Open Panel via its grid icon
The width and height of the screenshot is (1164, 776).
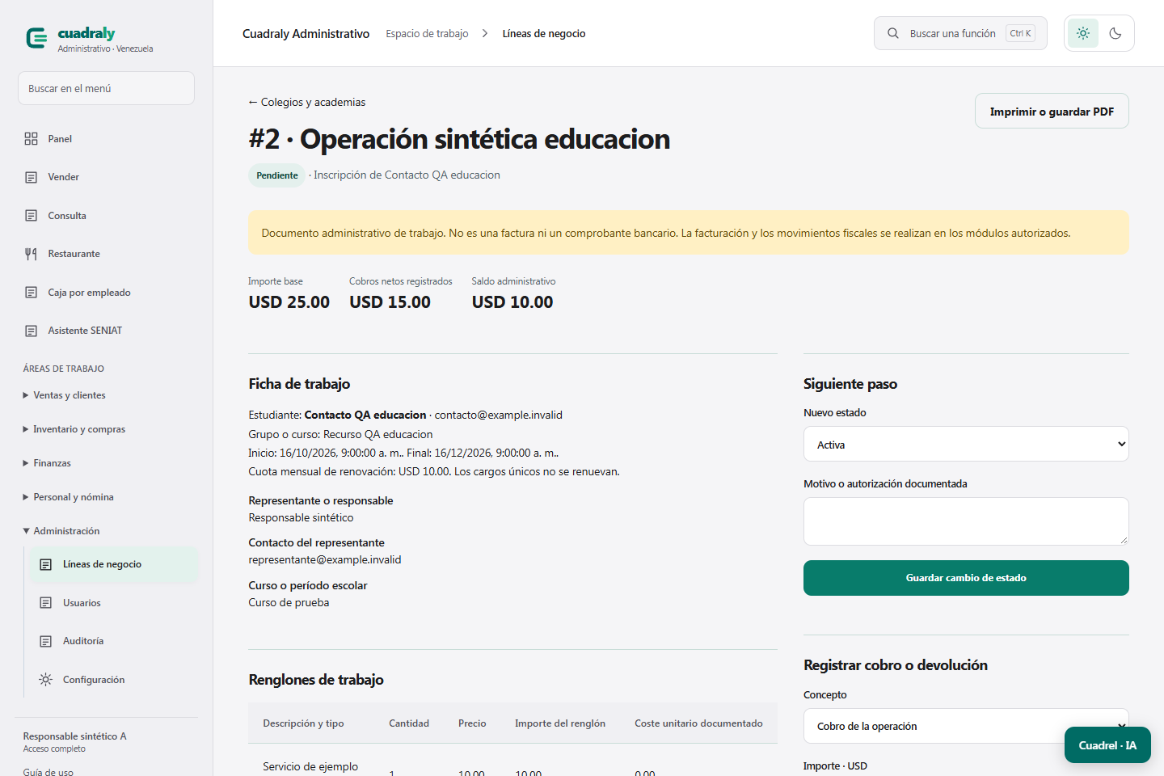pyautogui.click(x=31, y=139)
